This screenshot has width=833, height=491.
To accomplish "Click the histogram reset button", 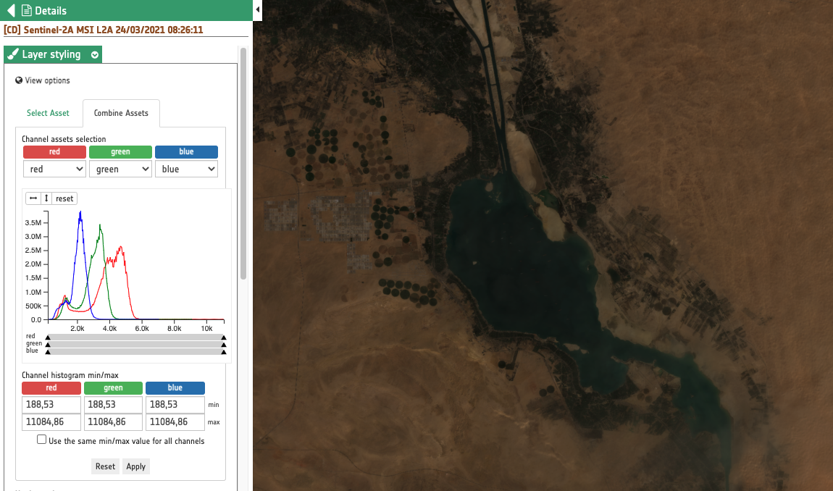I will 64,198.
